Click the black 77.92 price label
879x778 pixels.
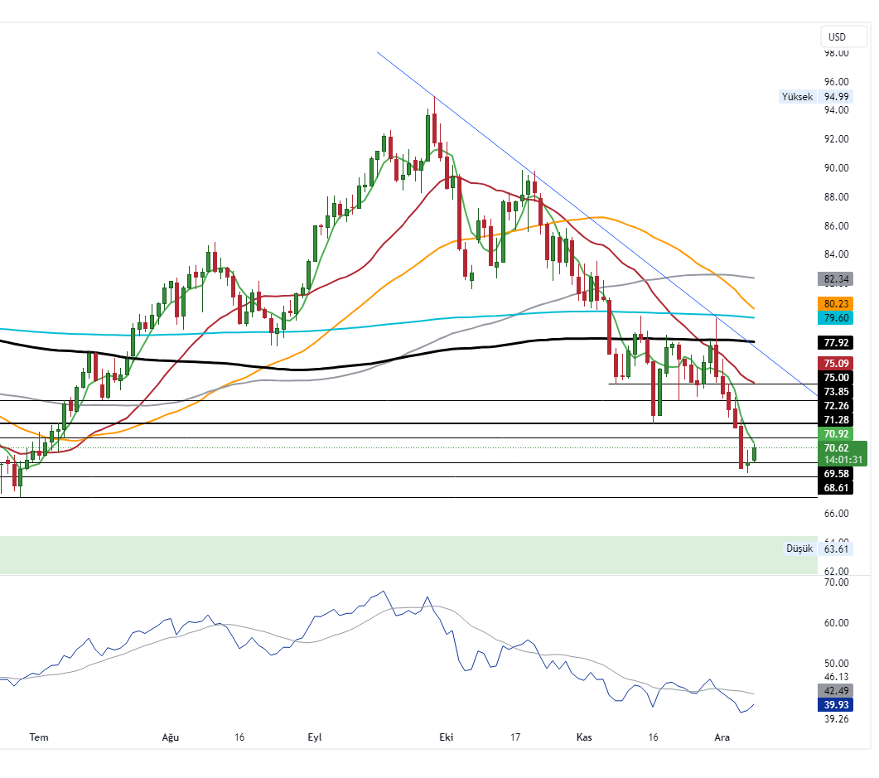(836, 342)
